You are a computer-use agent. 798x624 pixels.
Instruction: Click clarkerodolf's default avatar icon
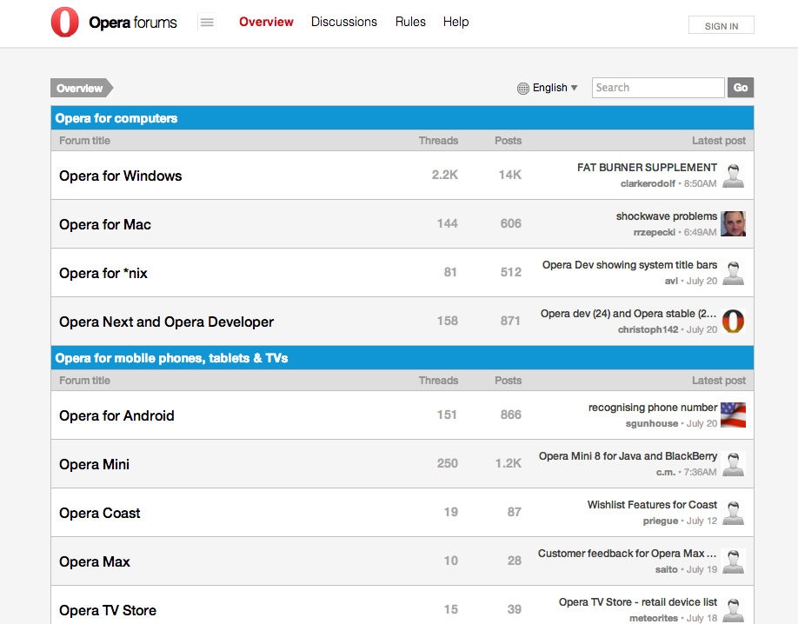click(733, 176)
